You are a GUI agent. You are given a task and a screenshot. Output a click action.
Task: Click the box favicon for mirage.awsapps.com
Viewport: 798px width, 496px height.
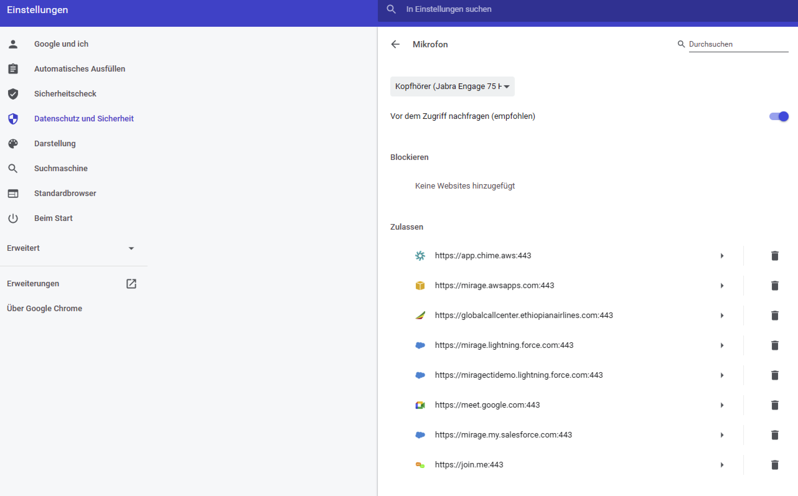(x=420, y=285)
